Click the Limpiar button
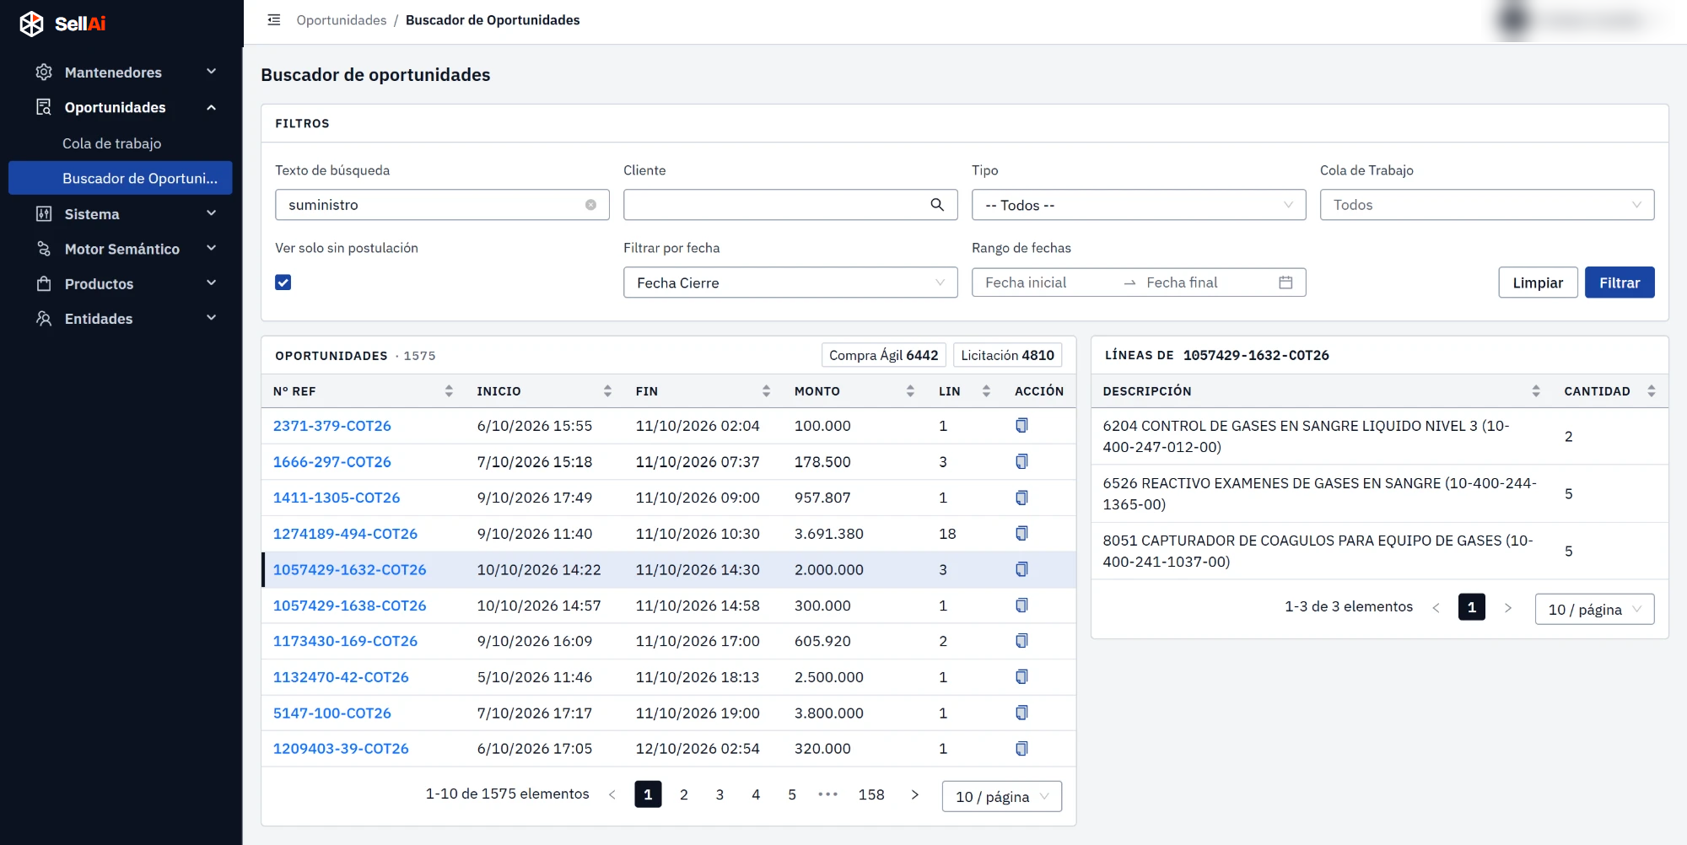This screenshot has width=1687, height=845. coord(1538,283)
